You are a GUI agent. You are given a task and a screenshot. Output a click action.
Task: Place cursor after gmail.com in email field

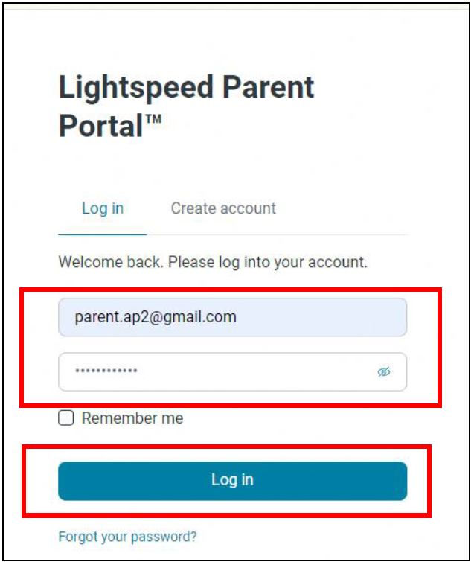[237, 317]
